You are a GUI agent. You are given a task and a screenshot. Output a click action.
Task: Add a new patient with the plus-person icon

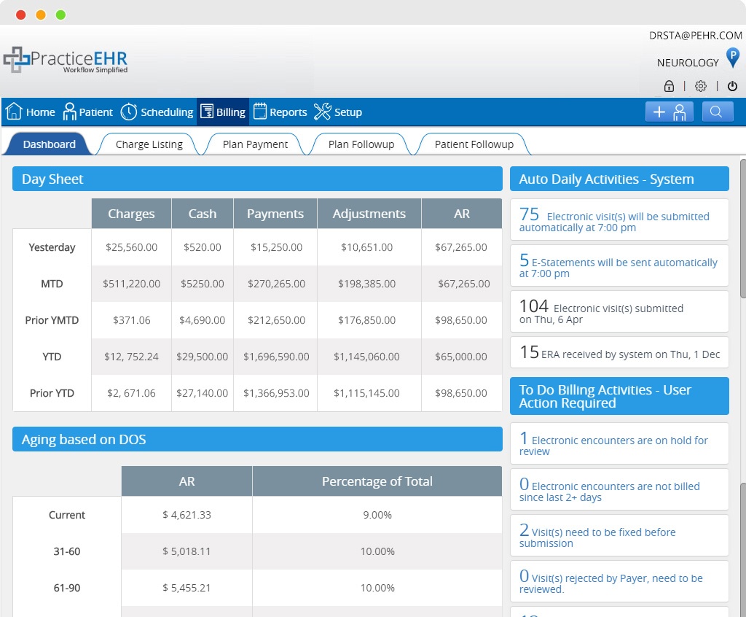[669, 112]
